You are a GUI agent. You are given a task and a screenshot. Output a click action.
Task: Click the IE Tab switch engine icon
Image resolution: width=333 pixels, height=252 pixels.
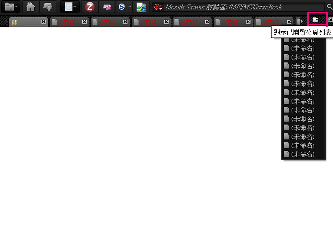[x=141, y=7]
